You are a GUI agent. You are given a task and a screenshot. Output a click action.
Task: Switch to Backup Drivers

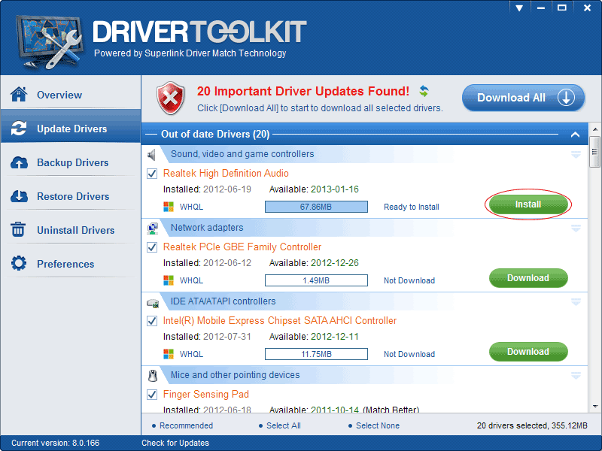tap(71, 162)
